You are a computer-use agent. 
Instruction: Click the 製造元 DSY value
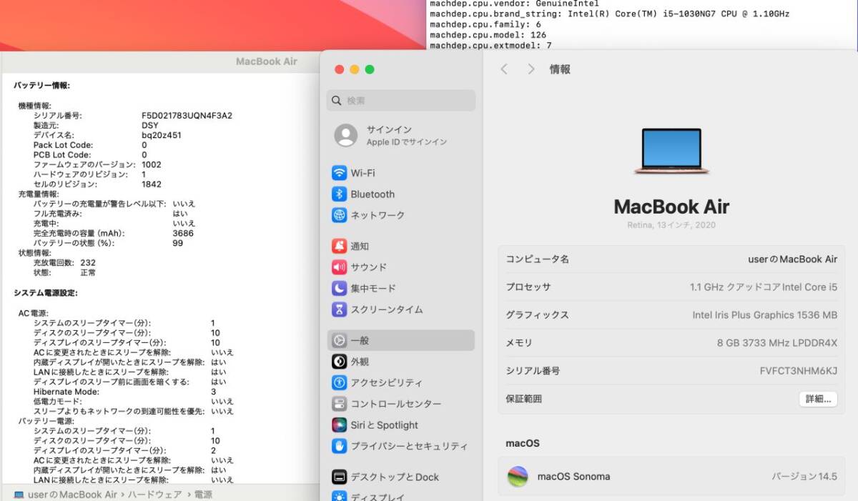tap(150, 125)
